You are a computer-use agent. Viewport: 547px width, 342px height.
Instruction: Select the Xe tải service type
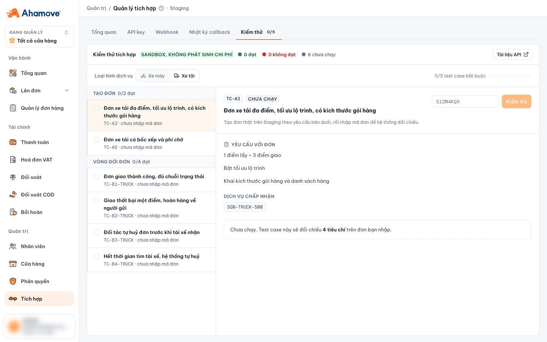[x=184, y=76]
